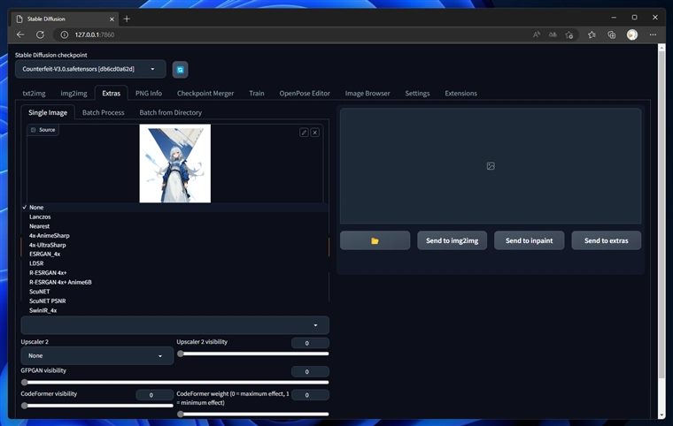Select the LDSR upscaler
The height and width of the screenshot is (426, 673).
point(175,263)
